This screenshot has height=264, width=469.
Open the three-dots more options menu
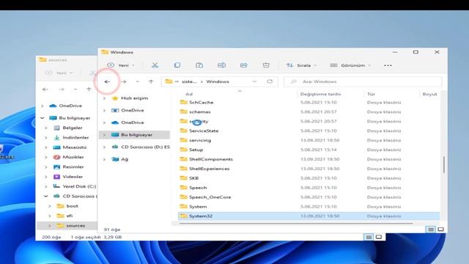point(388,65)
